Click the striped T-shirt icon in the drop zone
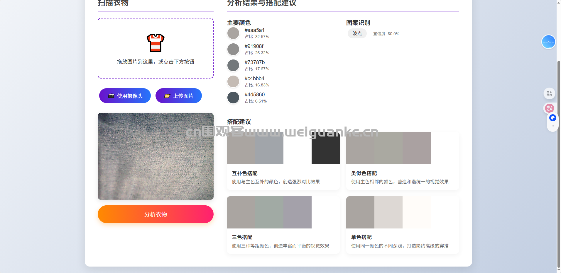561x273 pixels. (156, 43)
